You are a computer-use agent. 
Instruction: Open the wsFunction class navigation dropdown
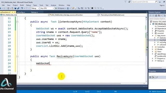pos(97,15)
